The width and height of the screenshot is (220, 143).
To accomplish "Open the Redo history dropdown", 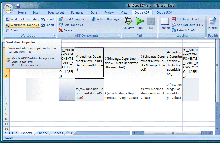I will [x=36, y=6].
